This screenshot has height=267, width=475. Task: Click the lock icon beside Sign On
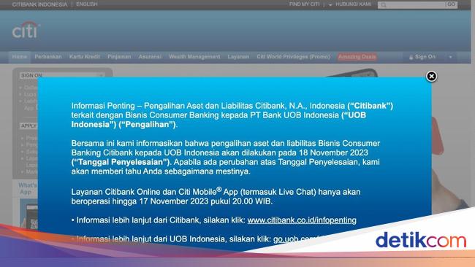click(411, 57)
